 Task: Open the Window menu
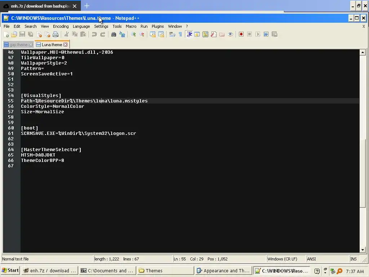[175, 26]
